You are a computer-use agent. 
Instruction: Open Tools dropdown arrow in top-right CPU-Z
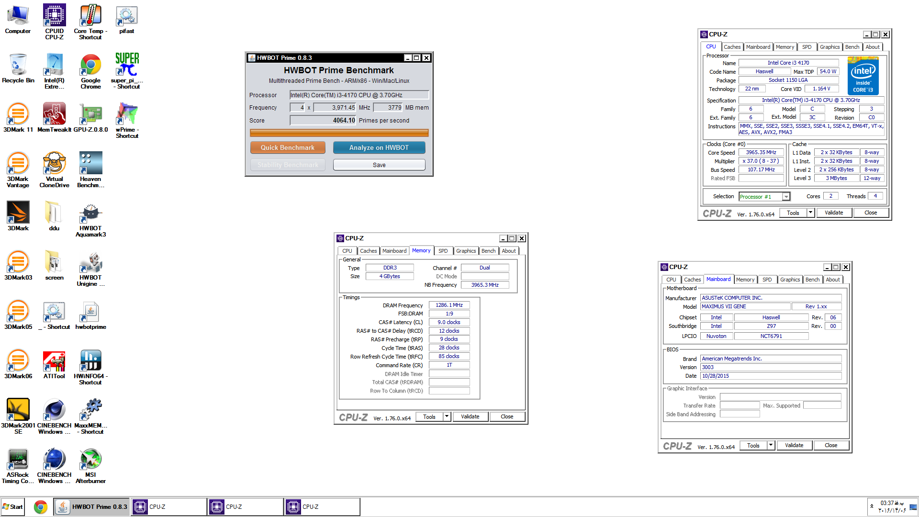click(x=810, y=213)
